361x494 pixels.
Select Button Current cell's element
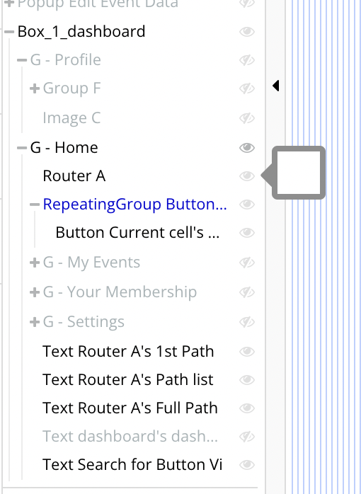point(137,233)
